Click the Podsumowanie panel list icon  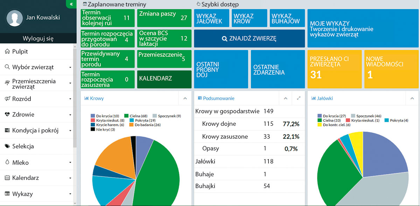click(x=200, y=98)
